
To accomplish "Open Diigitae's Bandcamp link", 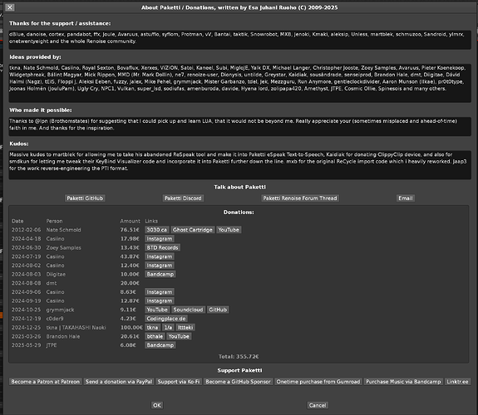I will click(160, 274).
